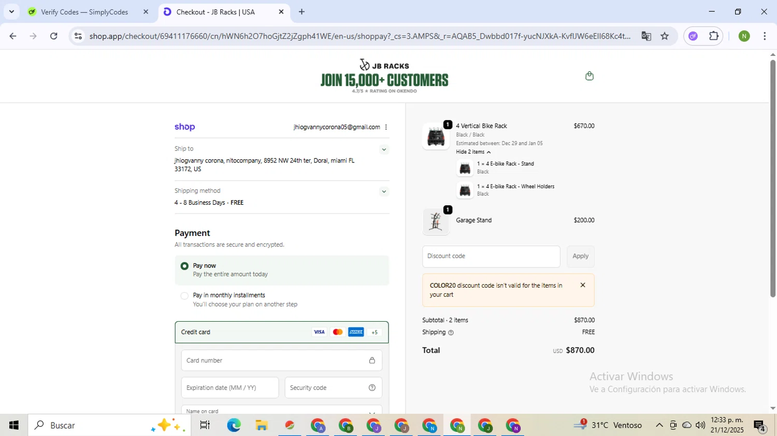Open File Explorer from taskbar

262,425
